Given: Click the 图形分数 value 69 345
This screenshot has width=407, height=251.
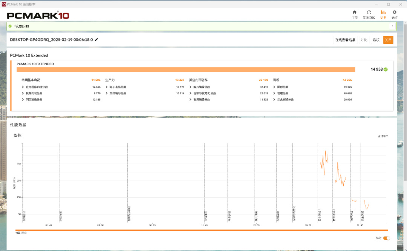Looking at the screenshot, I should point(348,87).
